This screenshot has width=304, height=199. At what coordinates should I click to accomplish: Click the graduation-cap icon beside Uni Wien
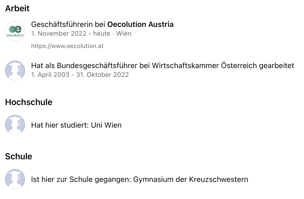pyautogui.click(x=15, y=125)
